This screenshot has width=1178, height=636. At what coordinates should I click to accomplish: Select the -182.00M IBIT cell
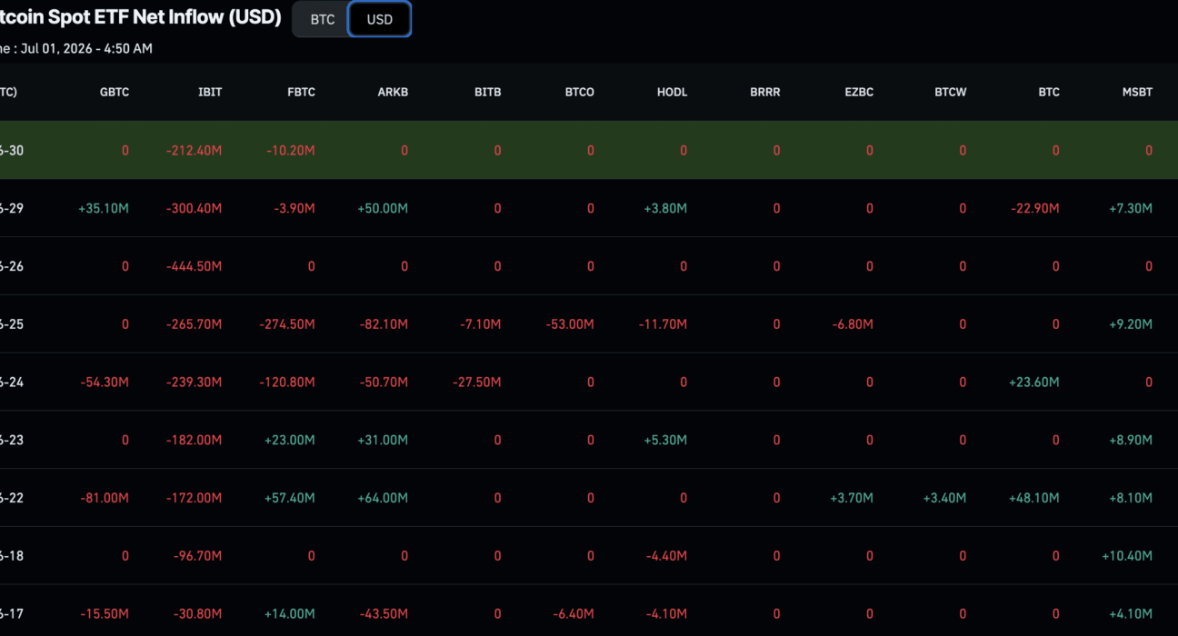(x=194, y=440)
